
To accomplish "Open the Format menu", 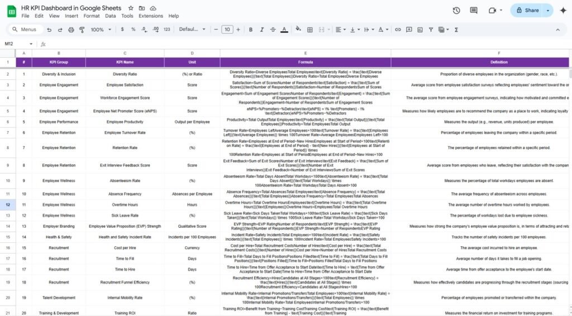I will coord(92,16).
